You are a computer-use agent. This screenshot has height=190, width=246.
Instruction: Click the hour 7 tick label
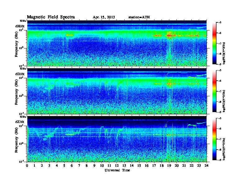79,165
